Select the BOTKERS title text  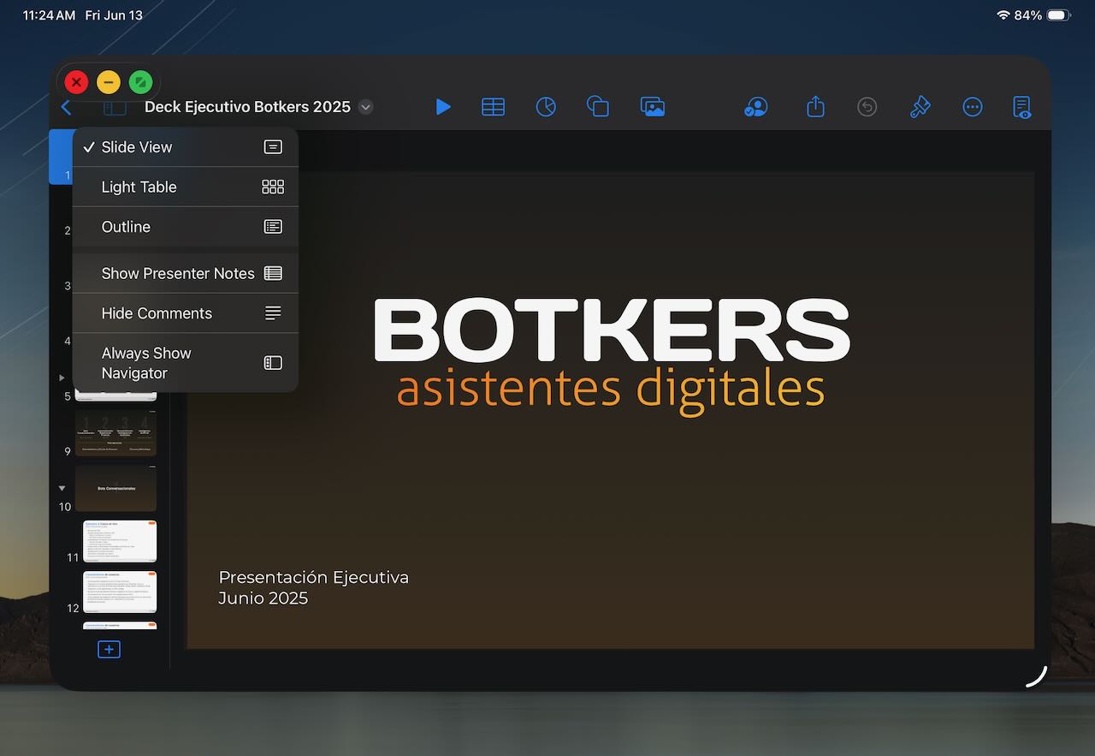(612, 330)
